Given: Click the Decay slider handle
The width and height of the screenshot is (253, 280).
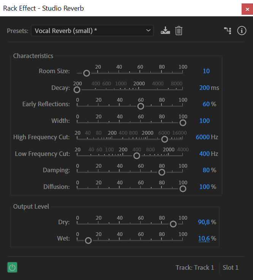Looking at the screenshot, I should 77,90.
